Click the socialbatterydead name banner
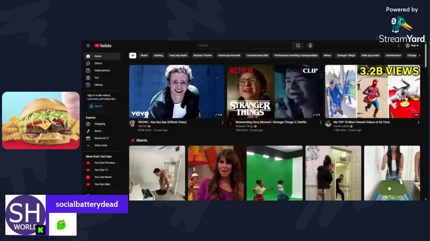Viewport: 430px width, 241px height. (87, 204)
